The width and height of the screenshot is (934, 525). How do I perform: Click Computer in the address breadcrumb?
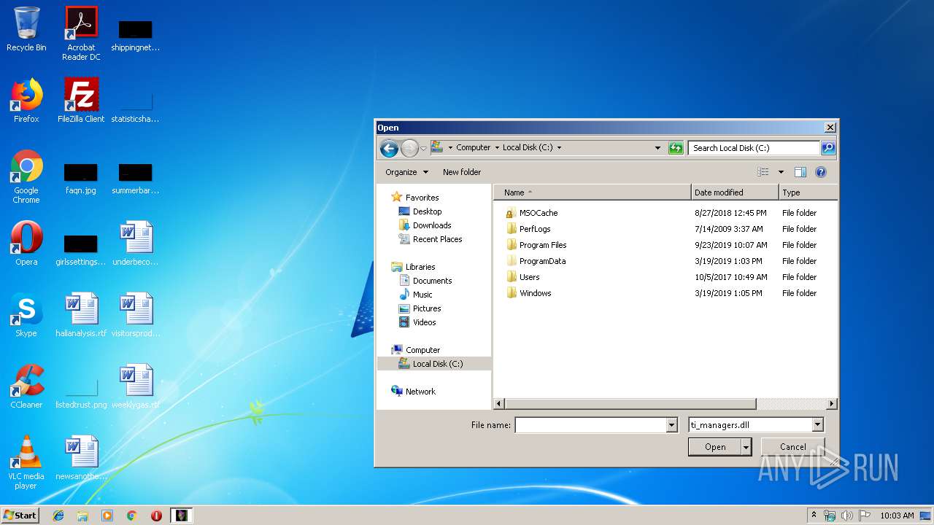474,147
